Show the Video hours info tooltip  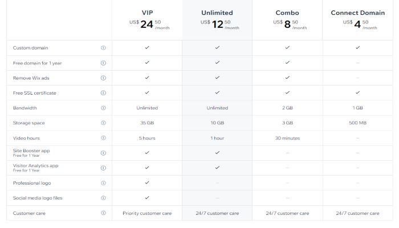click(103, 138)
